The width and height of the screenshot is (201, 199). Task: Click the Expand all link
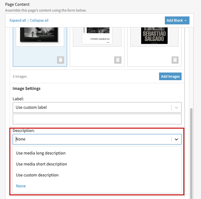[18, 20]
